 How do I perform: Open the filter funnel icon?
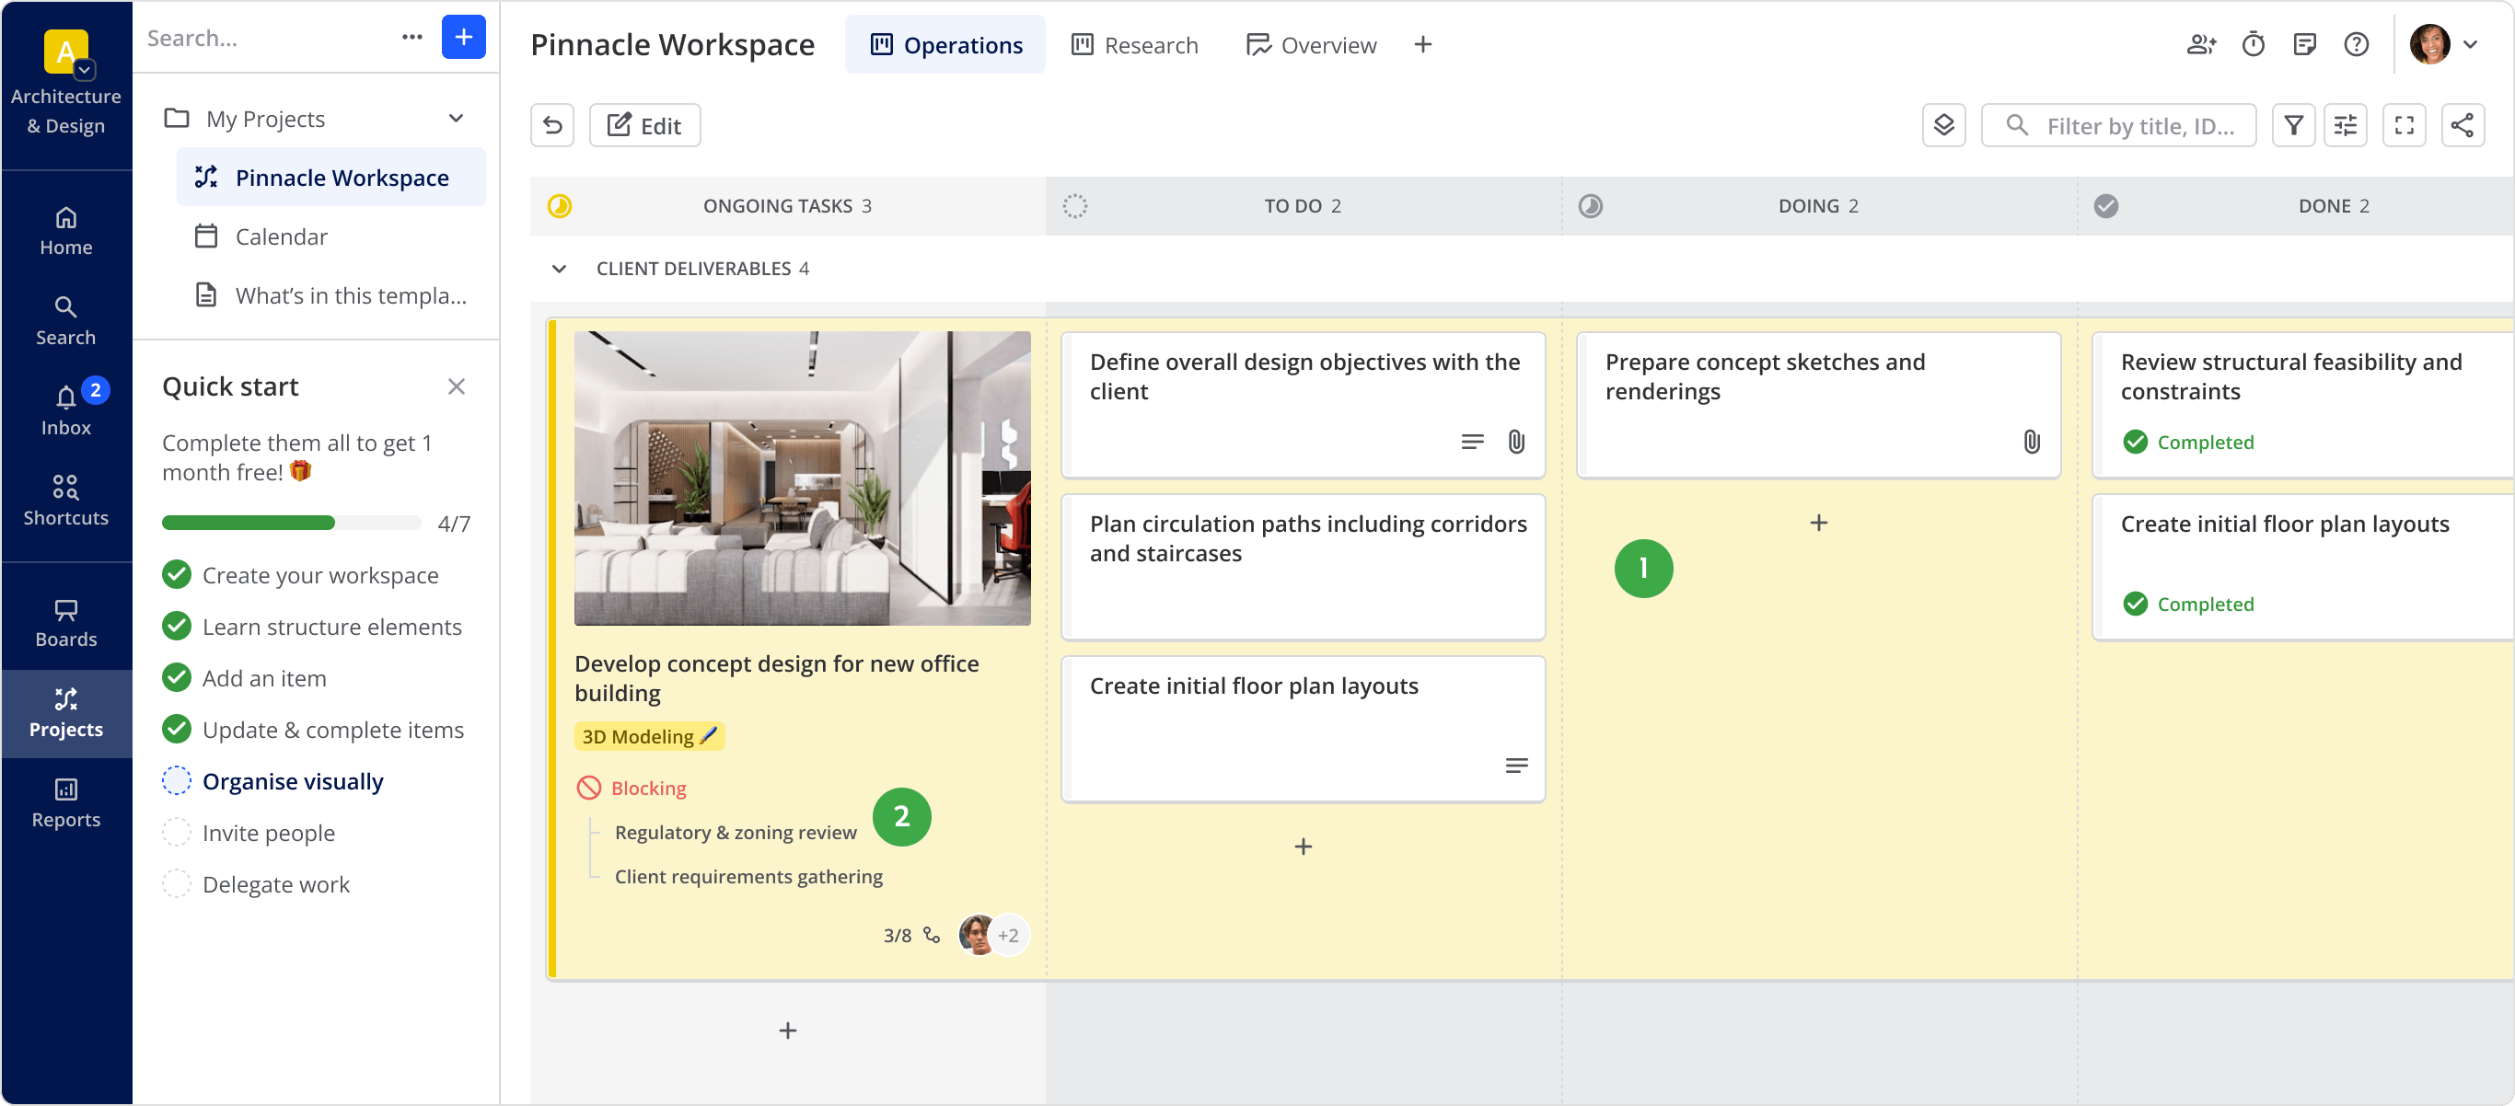[x=2292, y=125]
